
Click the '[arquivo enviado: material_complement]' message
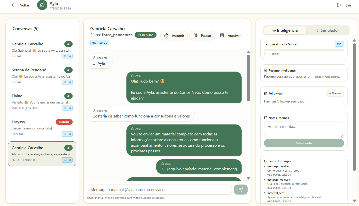point(199,167)
